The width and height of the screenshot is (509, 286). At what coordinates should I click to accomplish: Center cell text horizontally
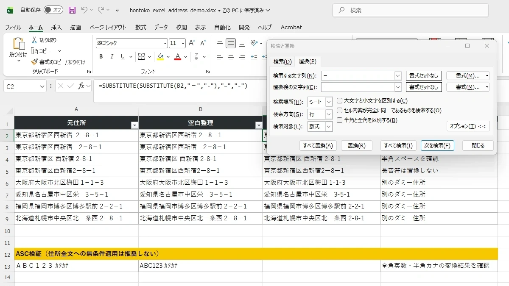(x=231, y=57)
